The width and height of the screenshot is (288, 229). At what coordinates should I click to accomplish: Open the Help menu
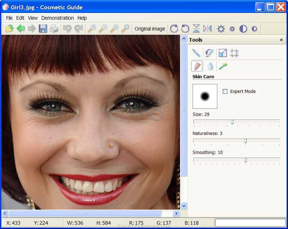tap(82, 18)
